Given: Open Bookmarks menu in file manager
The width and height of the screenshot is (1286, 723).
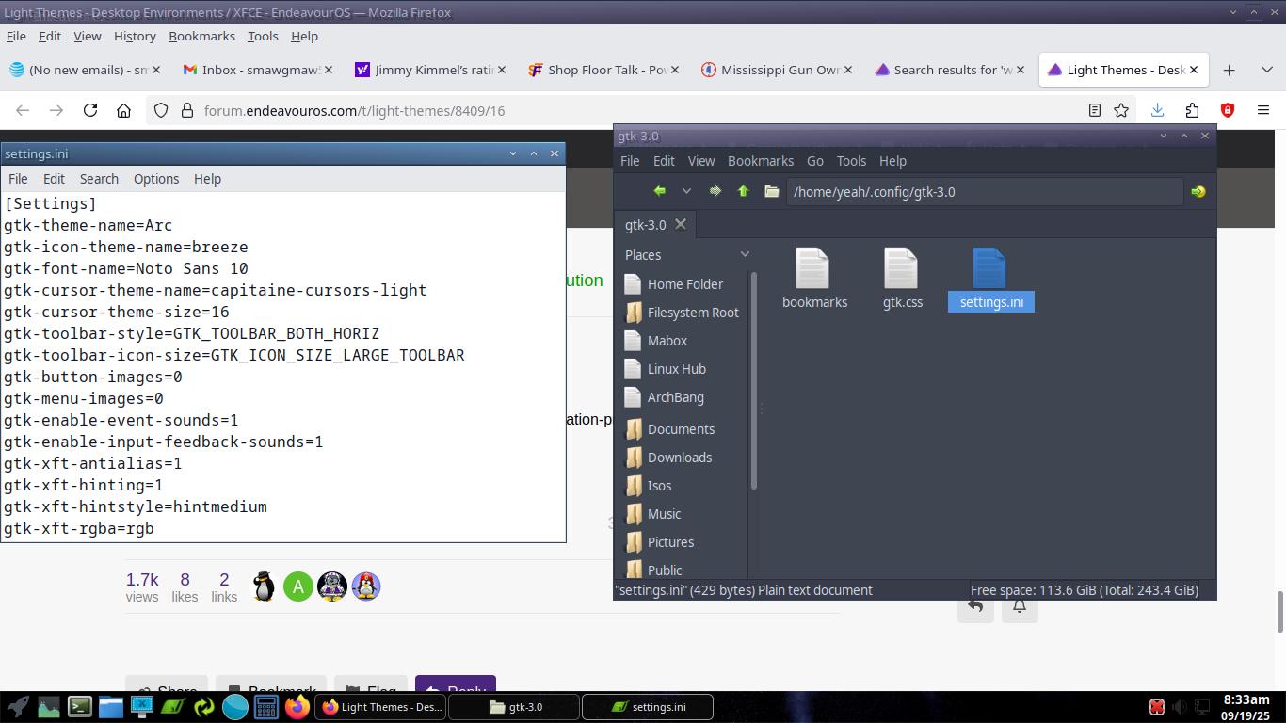Looking at the screenshot, I should pos(760,161).
